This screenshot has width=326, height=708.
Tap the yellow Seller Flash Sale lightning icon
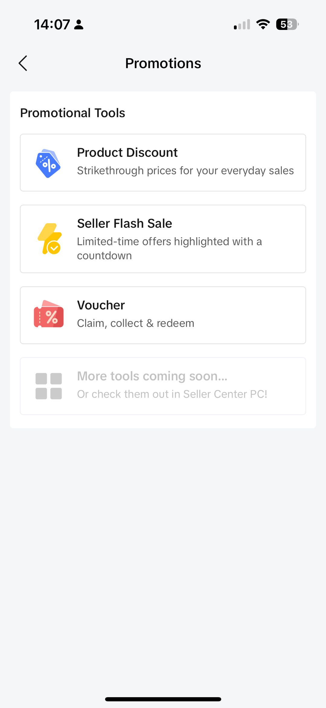pos(50,239)
